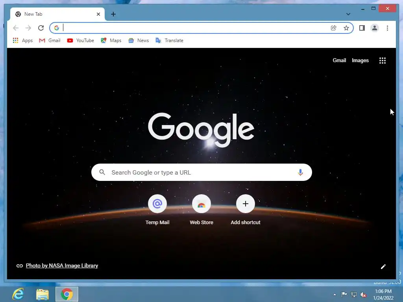Viewport: 403px width, 302px height.
Task: Bookmark this tab with the star icon
Action: point(346,28)
